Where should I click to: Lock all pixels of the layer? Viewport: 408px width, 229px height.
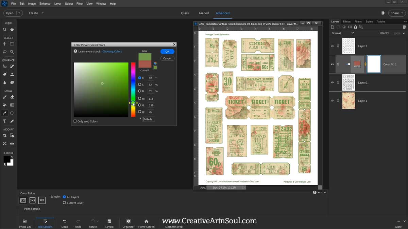[355, 27]
